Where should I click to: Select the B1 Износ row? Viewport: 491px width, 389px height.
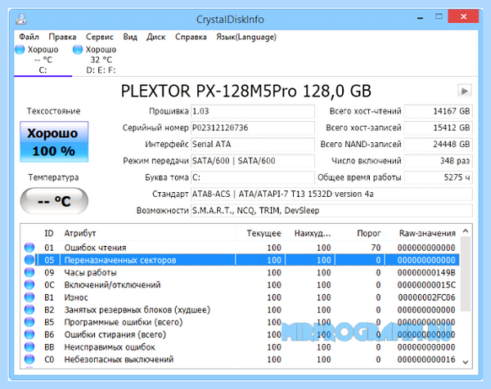point(241,297)
